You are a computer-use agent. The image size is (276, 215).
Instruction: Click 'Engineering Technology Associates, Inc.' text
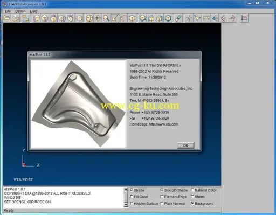(161, 88)
